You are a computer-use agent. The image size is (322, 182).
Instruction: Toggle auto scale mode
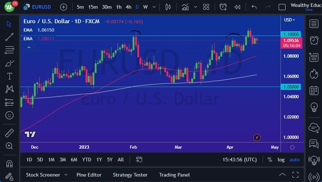(294, 160)
